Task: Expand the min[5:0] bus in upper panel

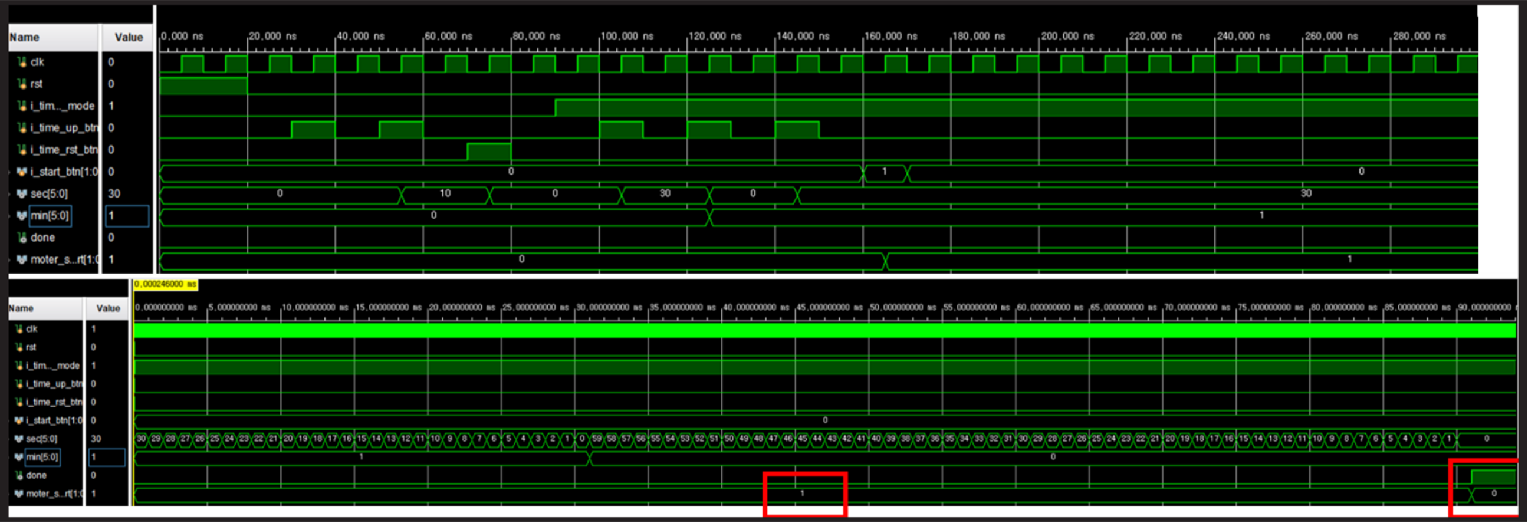Action: point(10,216)
